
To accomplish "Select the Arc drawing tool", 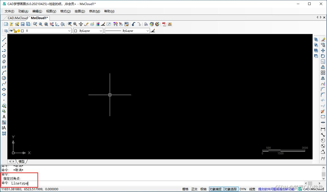I will tap(4, 73).
